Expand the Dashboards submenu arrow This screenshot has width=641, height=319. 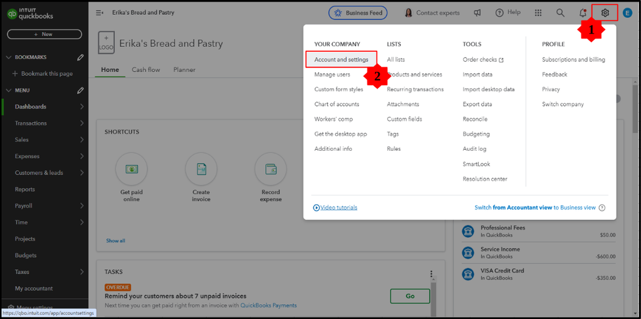coord(82,107)
